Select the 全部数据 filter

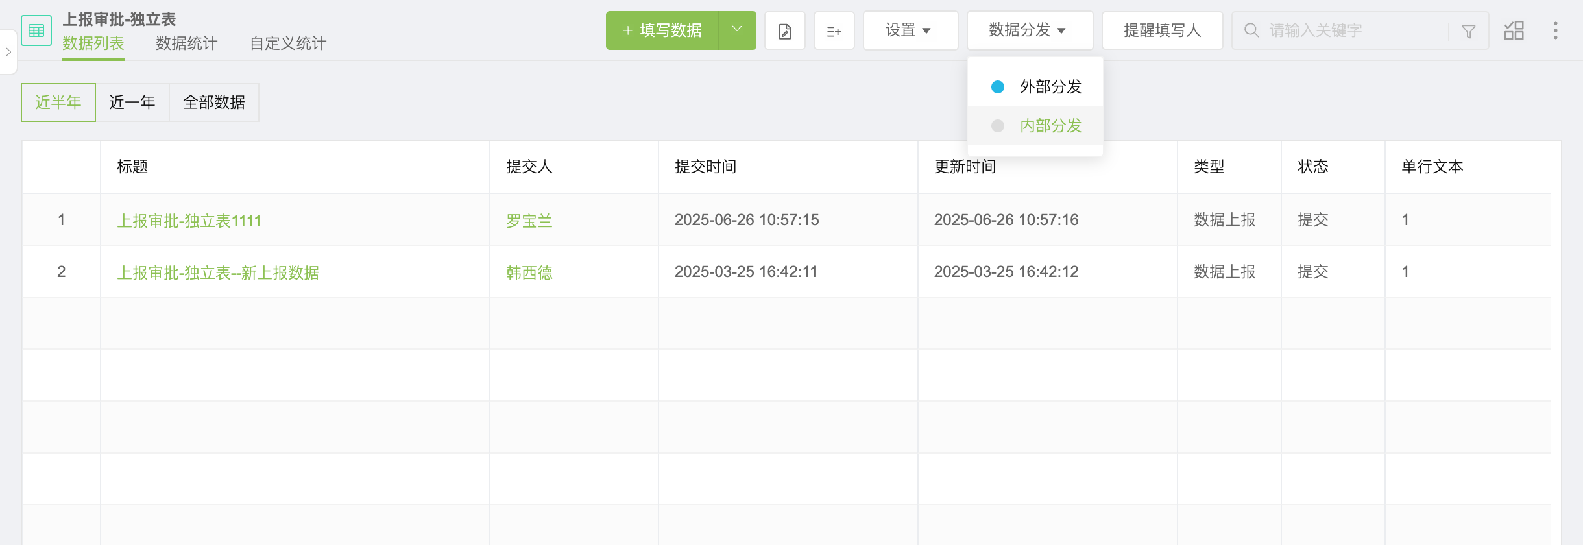pyautogui.click(x=214, y=103)
